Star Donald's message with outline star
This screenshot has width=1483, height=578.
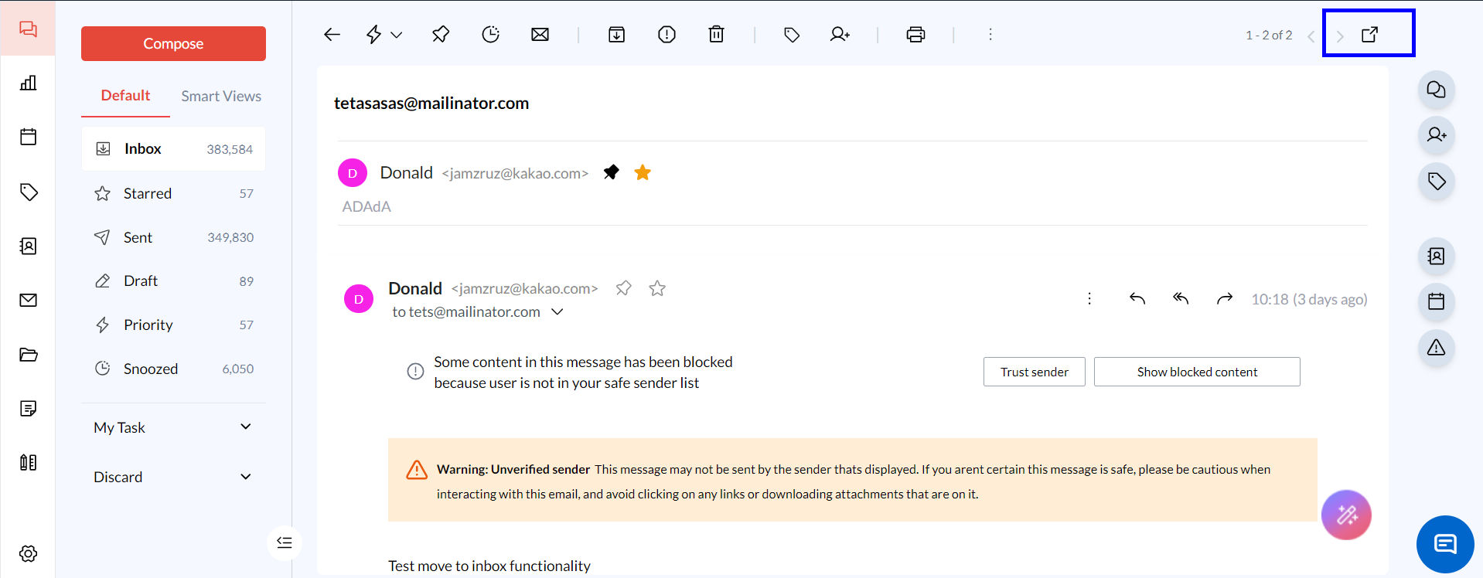pos(657,288)
